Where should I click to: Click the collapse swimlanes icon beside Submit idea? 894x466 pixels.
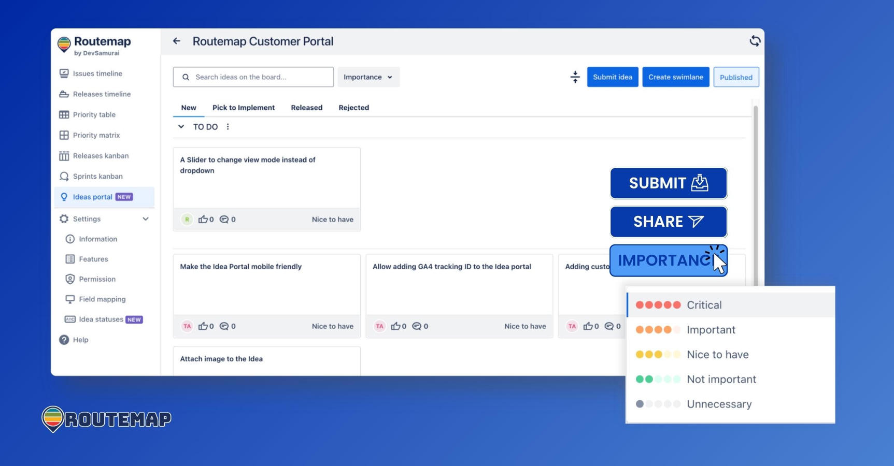point(575,77)
